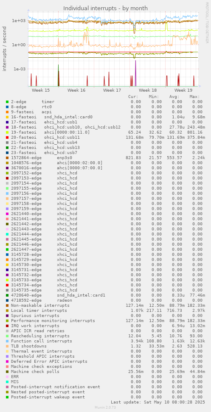Click the green swatch beside 2-edge timer
Screen dimensions: 211x412
pos(7,102)
